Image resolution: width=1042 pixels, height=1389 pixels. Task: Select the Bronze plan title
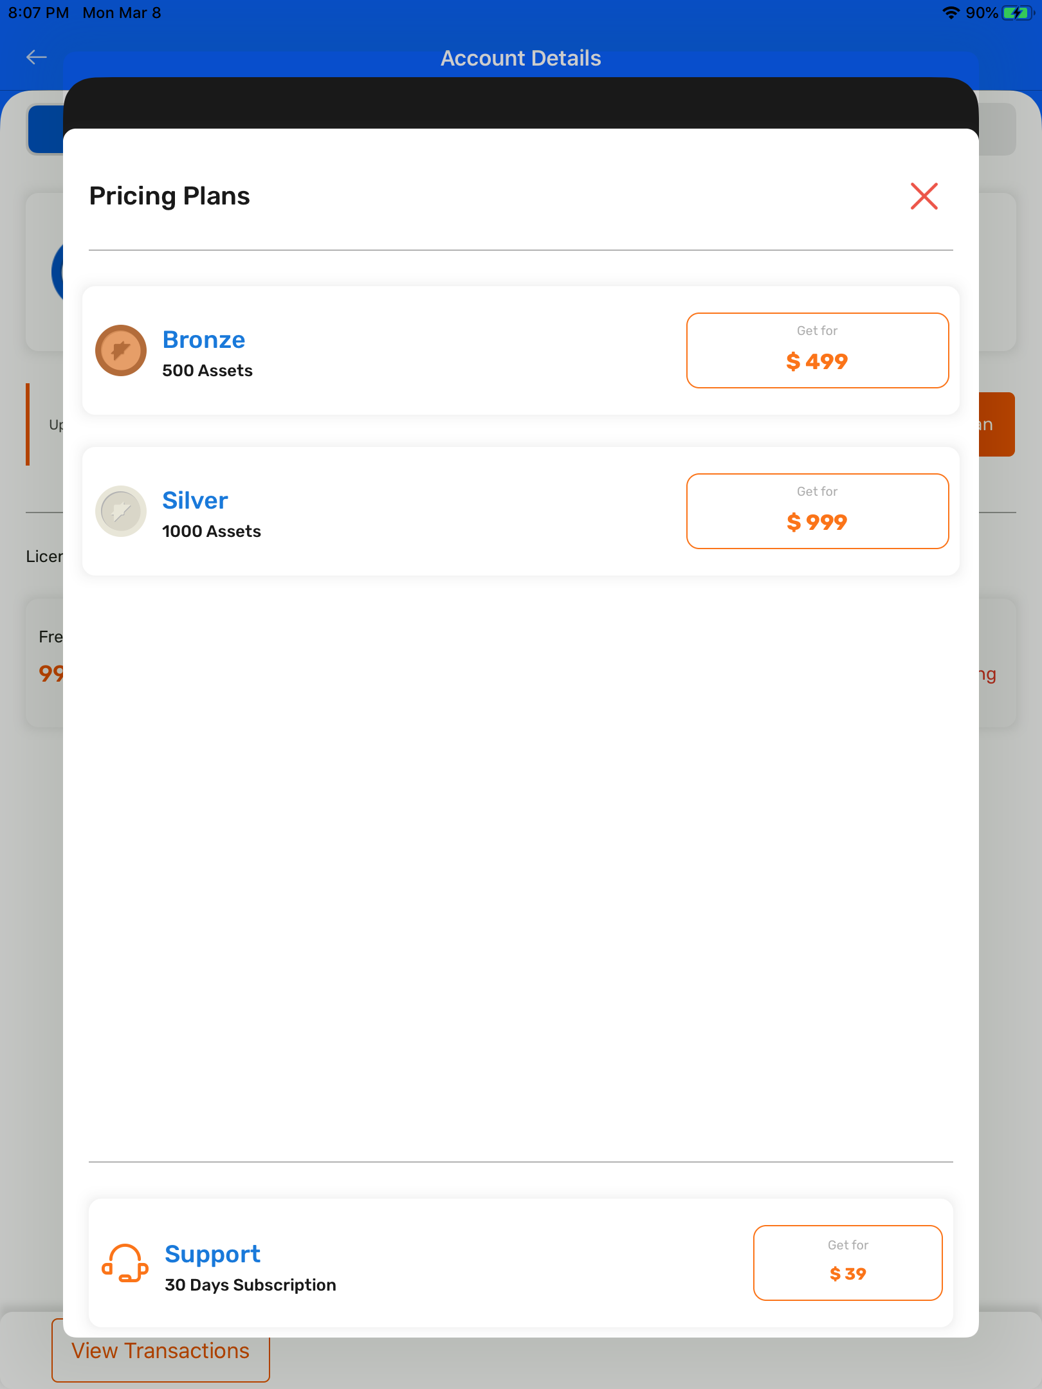[x=203, y=340]
